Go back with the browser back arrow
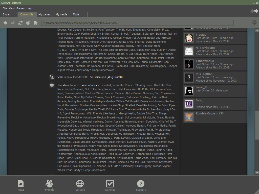The height and width of the screenshot is (194, 259). pos(6,22)
